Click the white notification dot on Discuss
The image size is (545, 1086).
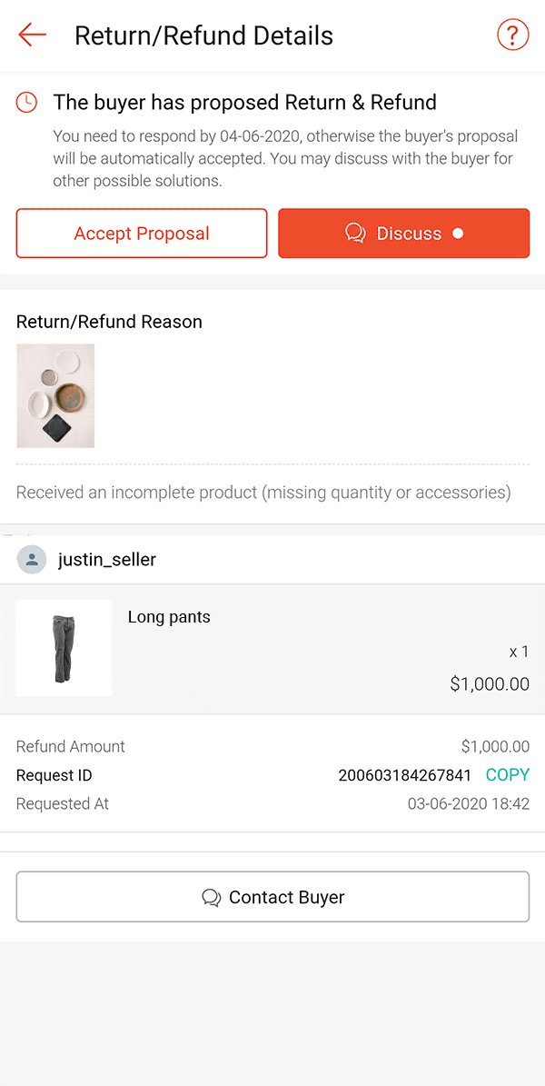click(458, 234)
